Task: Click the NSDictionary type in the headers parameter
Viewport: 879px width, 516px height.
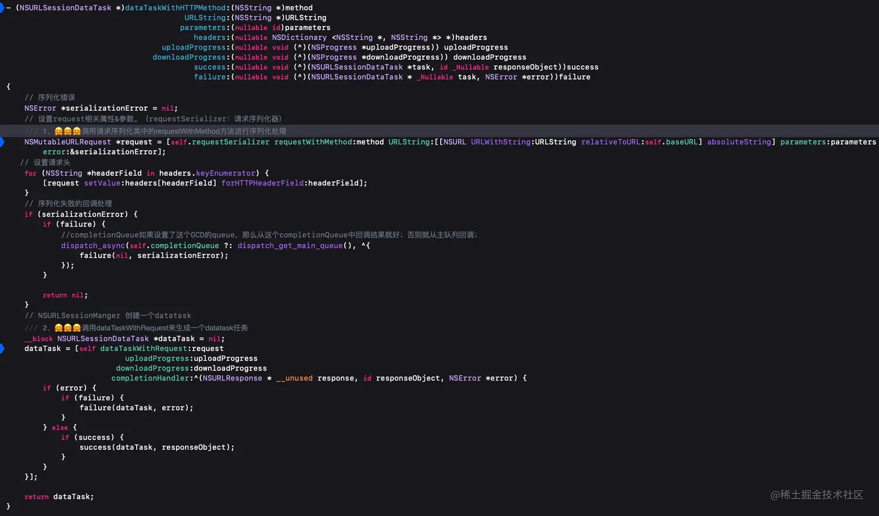Action: pos(299,37)
